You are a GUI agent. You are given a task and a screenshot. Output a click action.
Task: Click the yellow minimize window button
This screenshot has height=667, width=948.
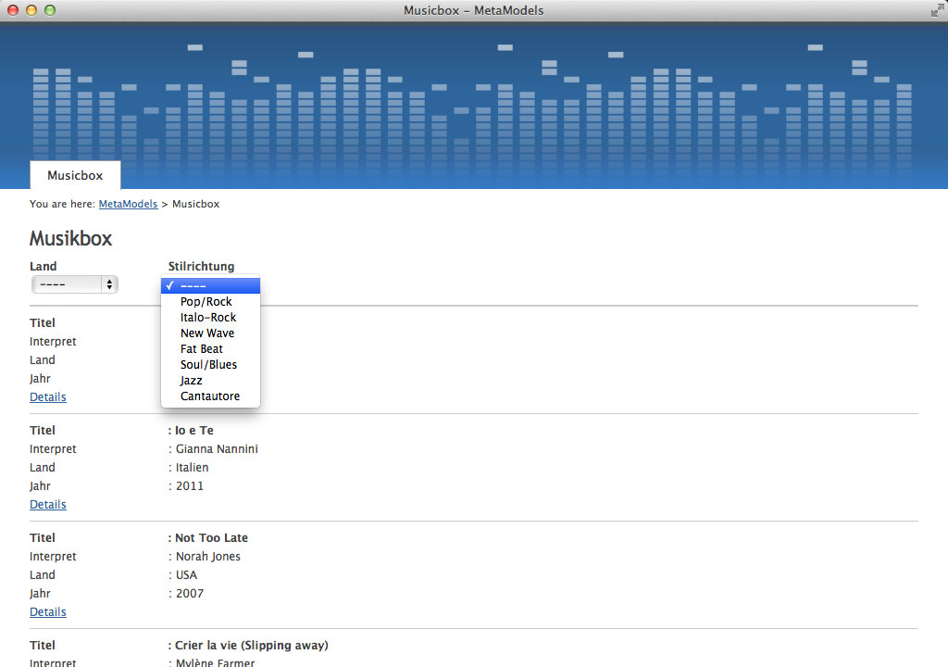point(31,10)
